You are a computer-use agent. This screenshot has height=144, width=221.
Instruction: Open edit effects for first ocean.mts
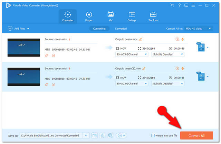tap(47, 55)
